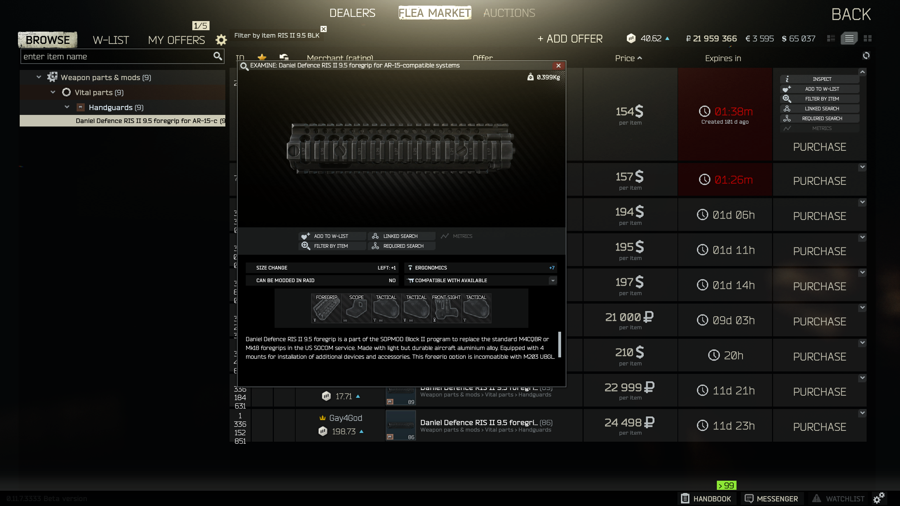Image resolution: width=900 pixels, height=506 pixels.
Task: Expand options for 157 dollar offer
Action: (862, 167)
